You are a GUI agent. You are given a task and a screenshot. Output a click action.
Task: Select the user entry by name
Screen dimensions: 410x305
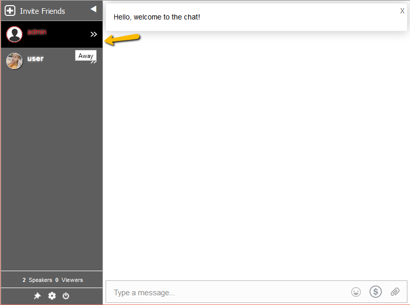pos(35,58)
